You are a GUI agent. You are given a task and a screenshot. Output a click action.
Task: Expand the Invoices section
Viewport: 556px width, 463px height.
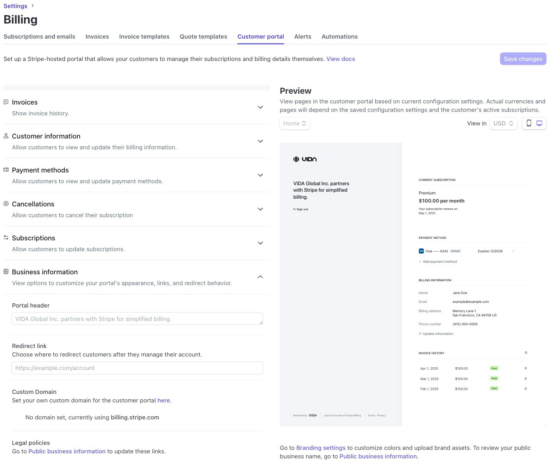point(260,107)
